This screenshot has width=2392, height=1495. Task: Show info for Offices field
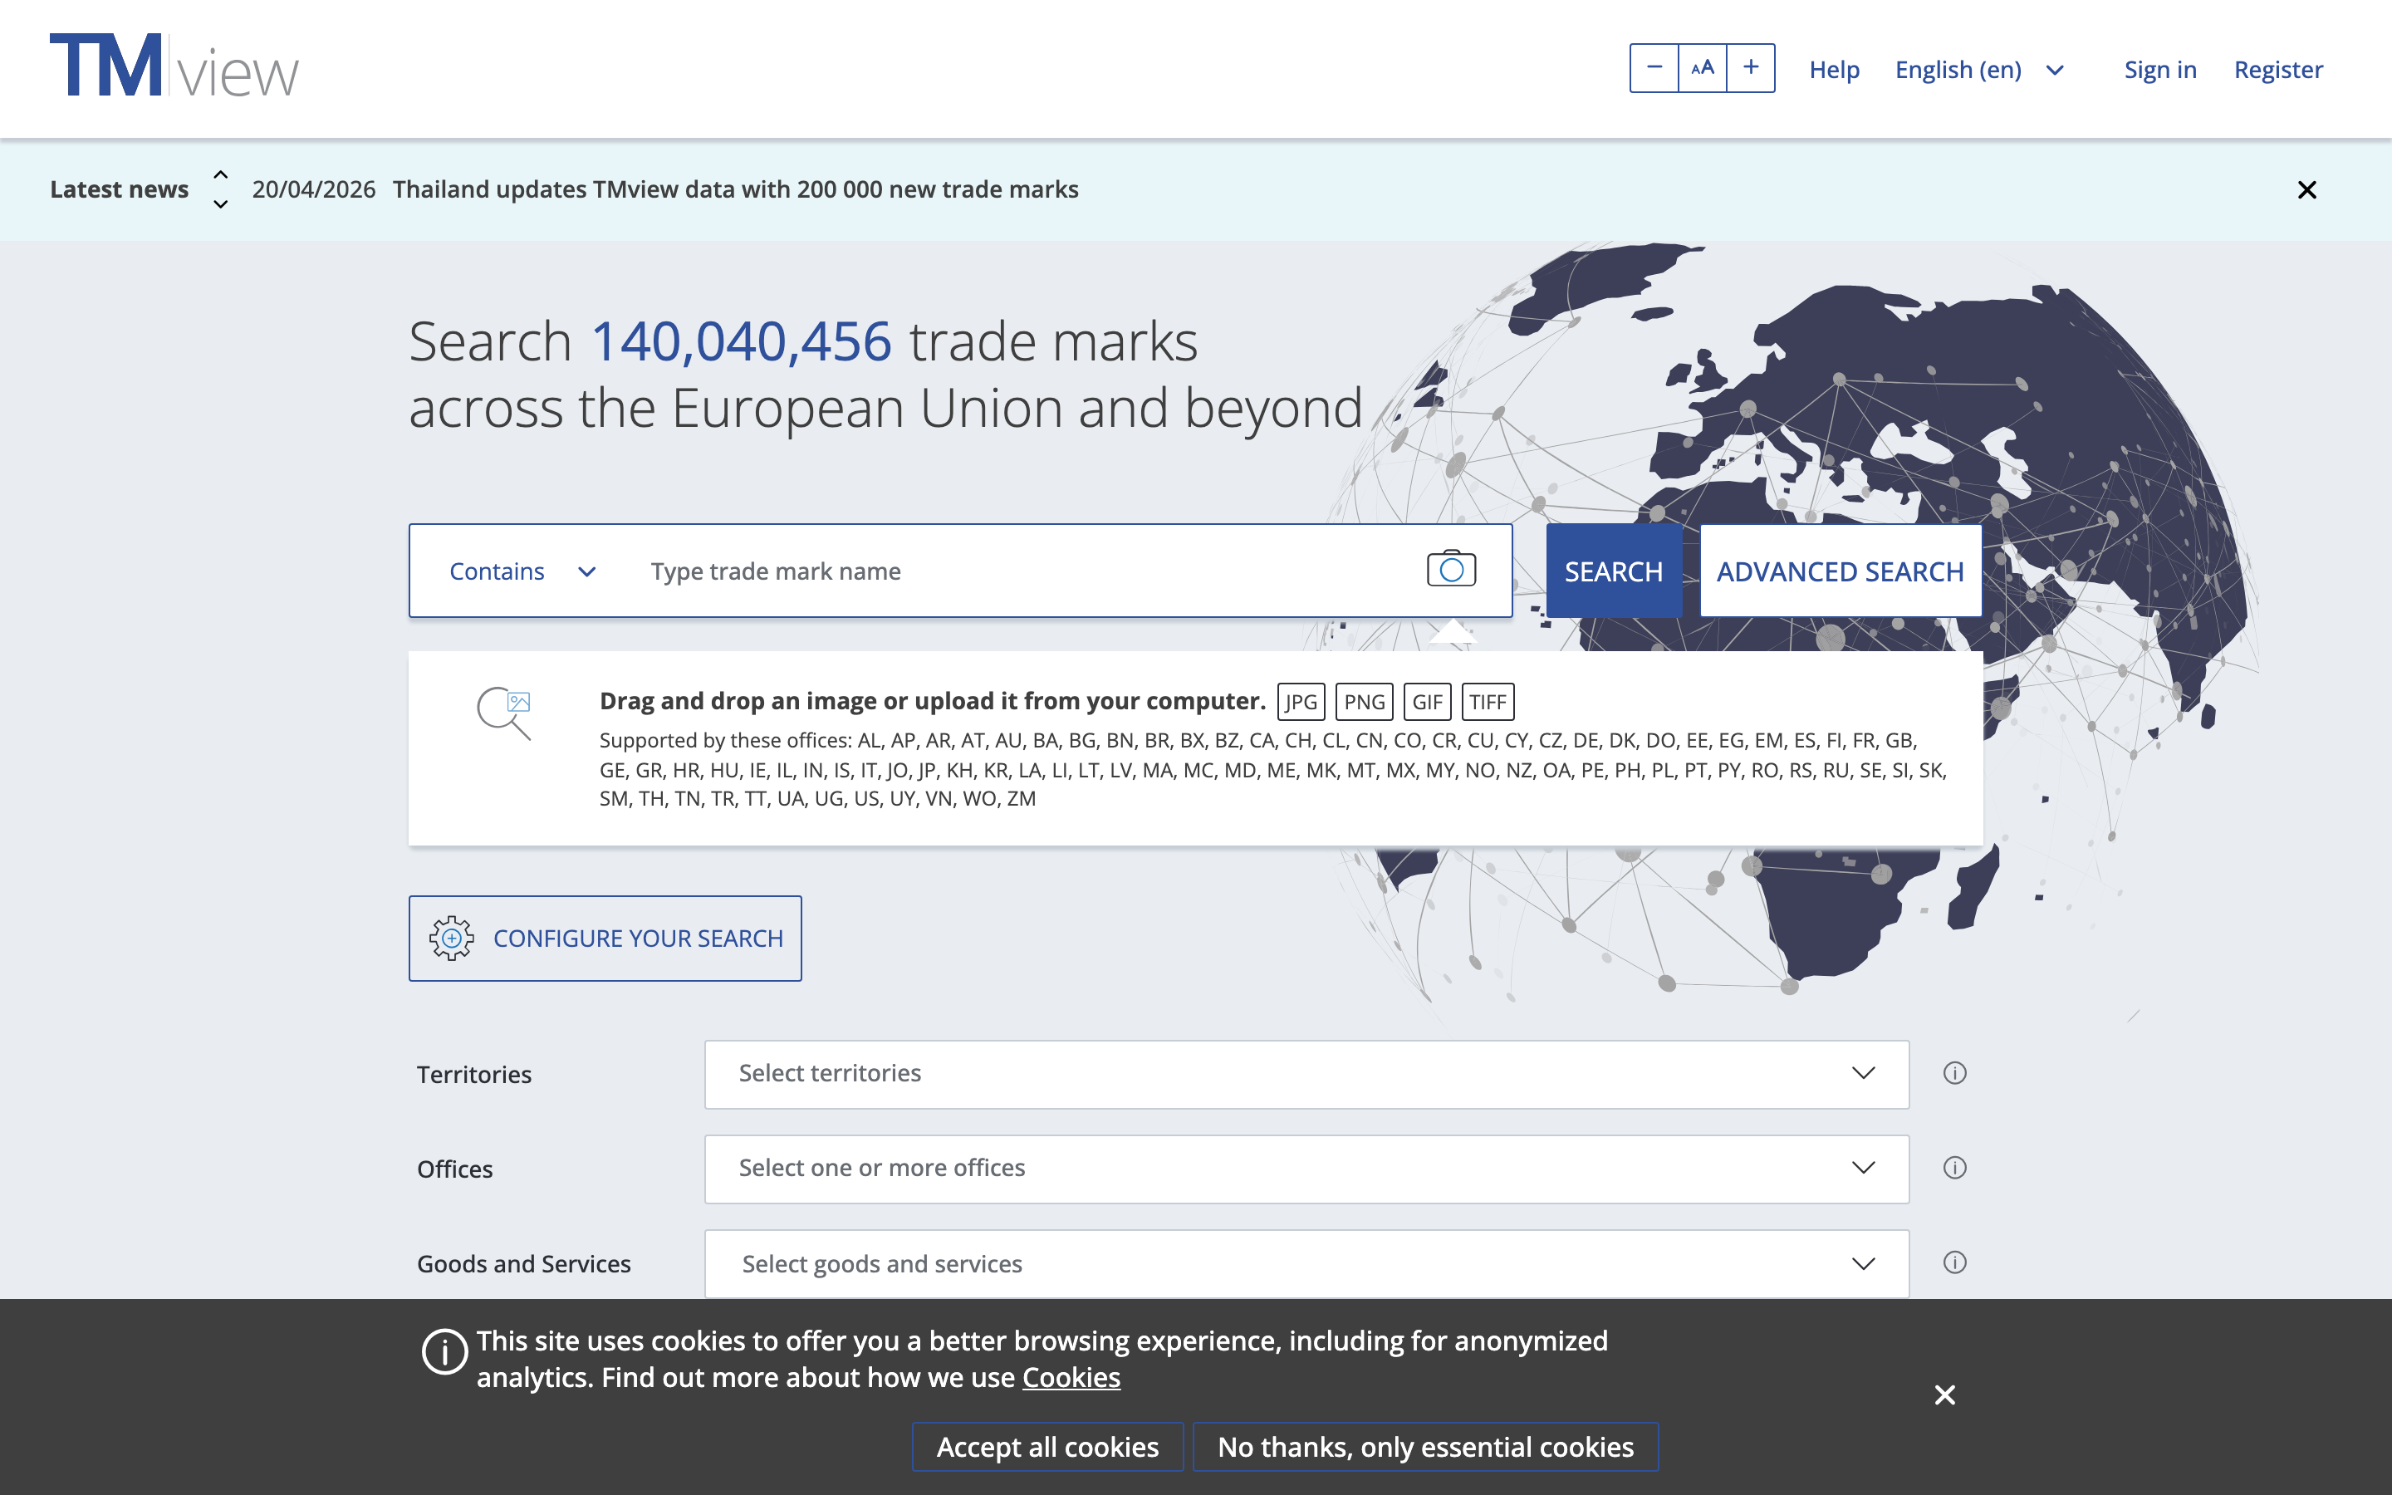pyautogui.click(x=1954, y=1168)
